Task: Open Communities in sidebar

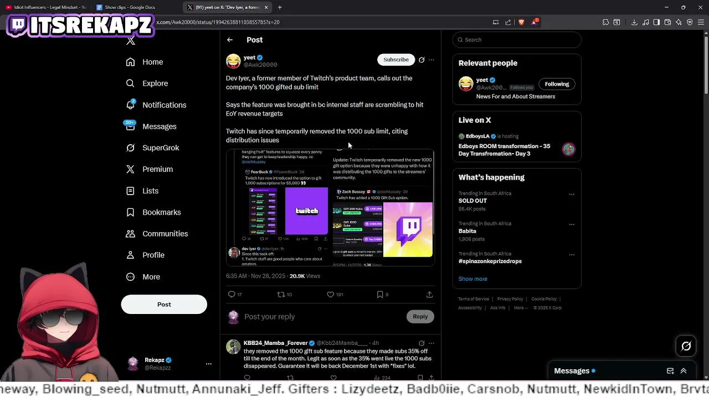Action: [157, 234]
